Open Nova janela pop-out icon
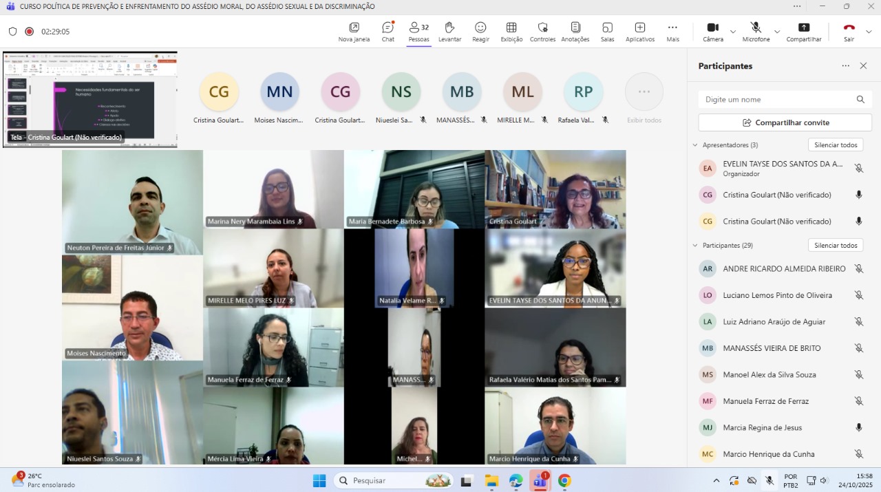881x492 pixels. pos(354,31)
